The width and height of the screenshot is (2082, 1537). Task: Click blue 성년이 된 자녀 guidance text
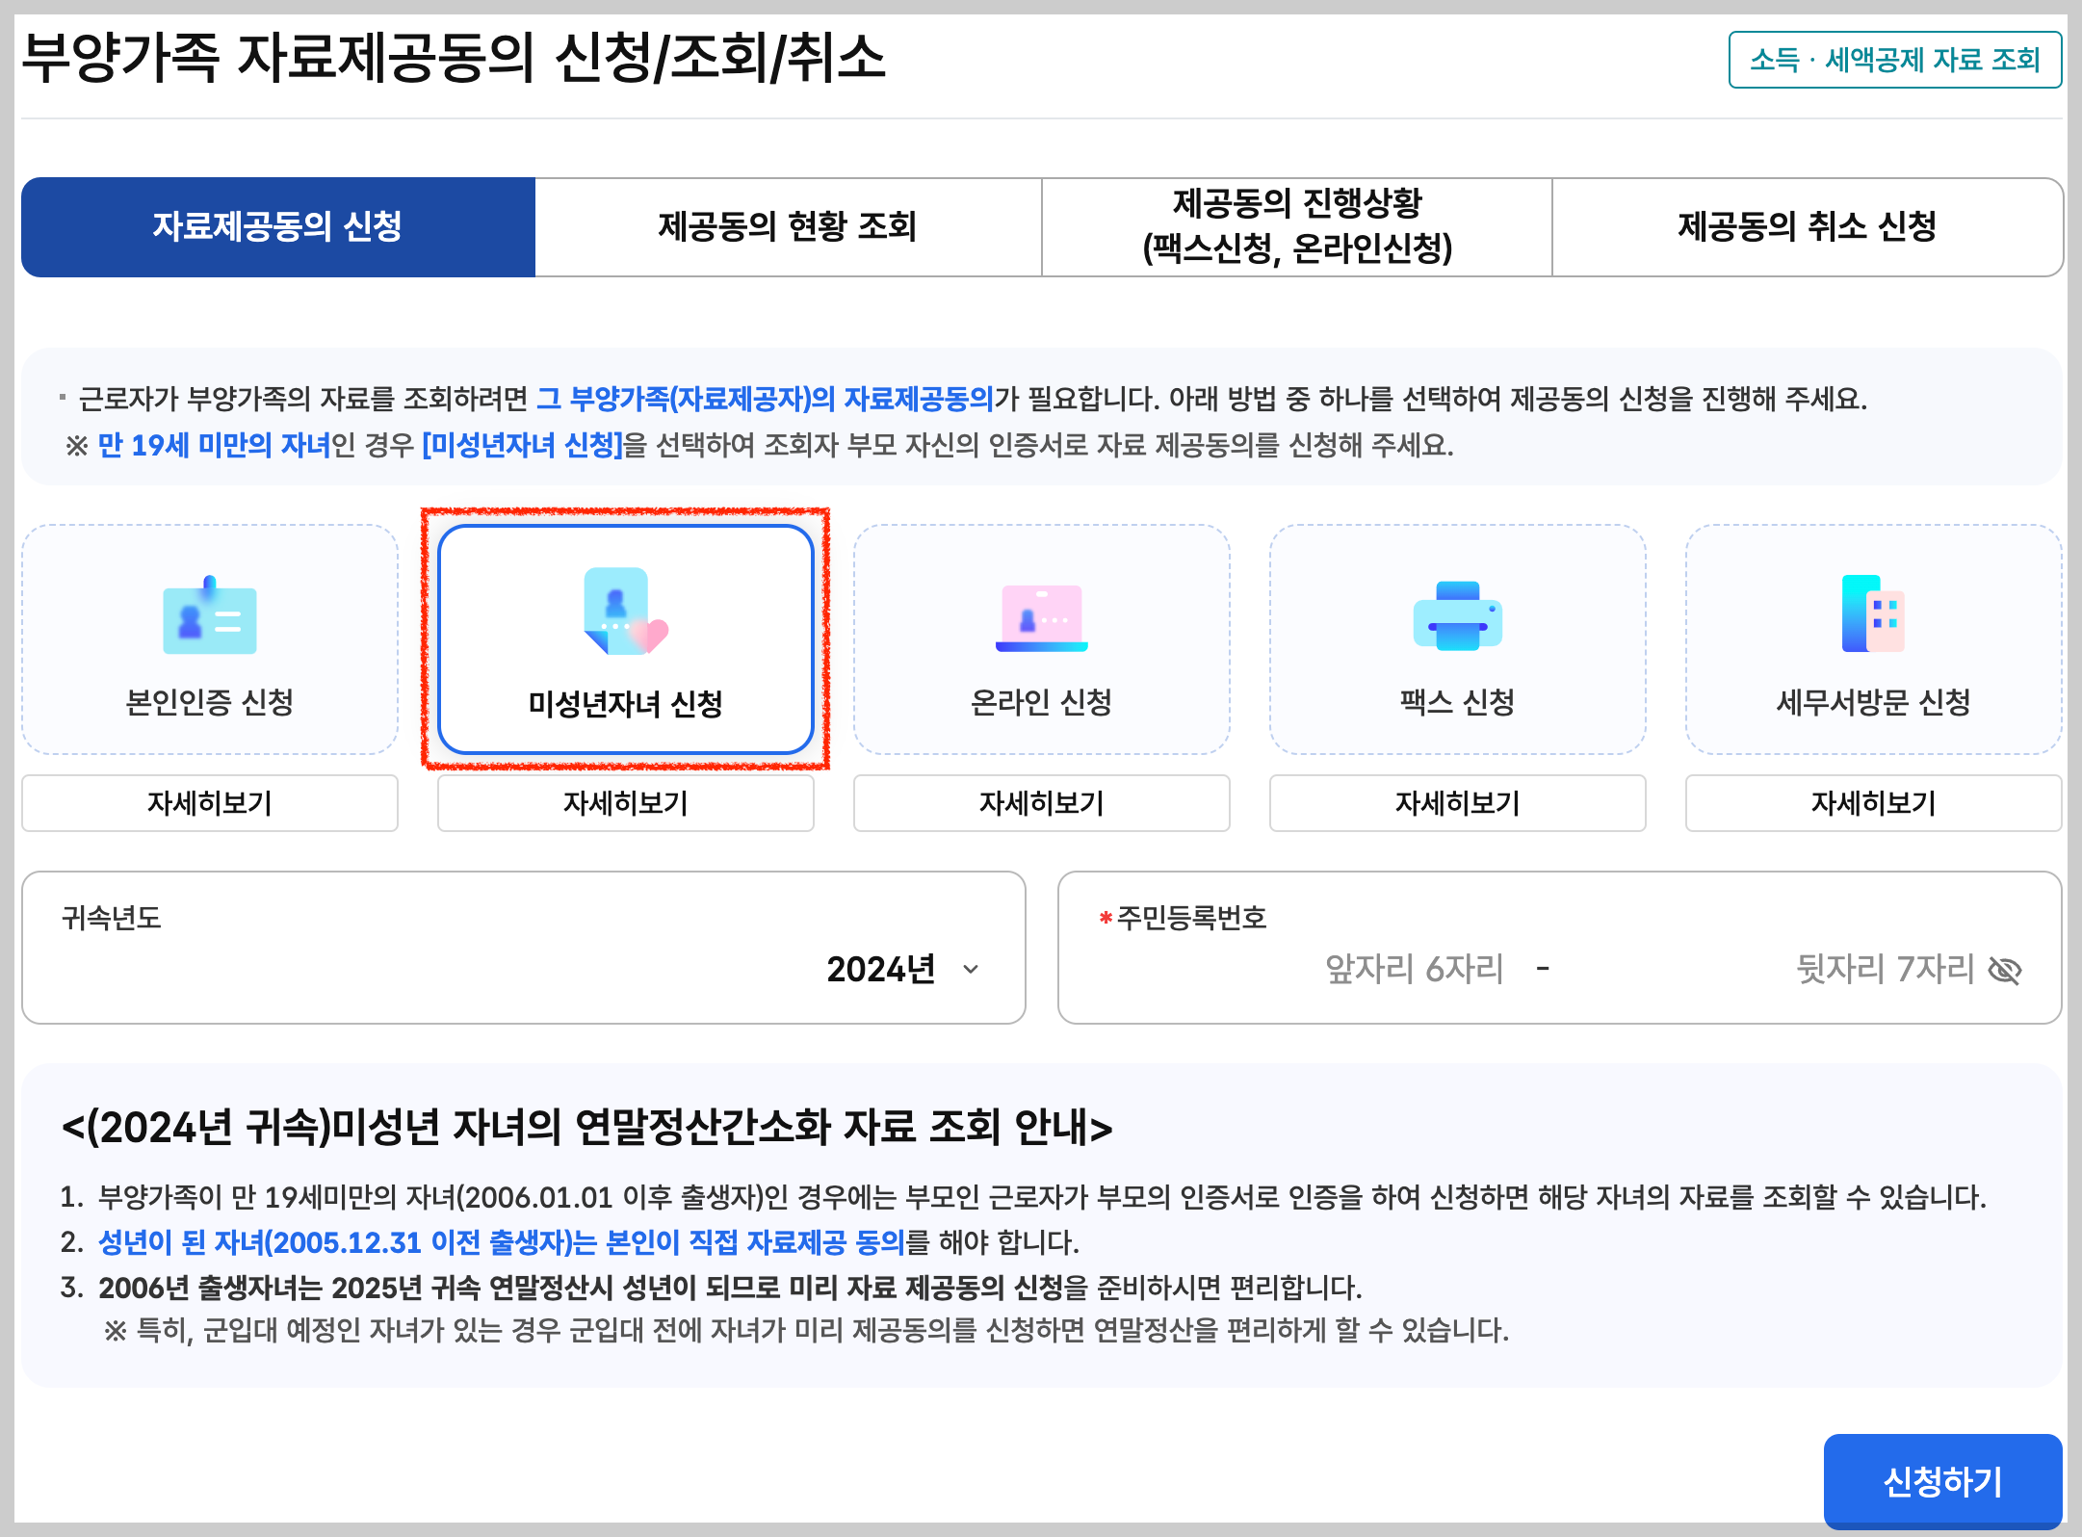coord(502,1242)
